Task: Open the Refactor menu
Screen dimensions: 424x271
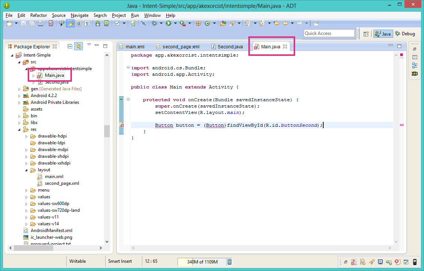Action: pyautogui.click(x=39, y=15)
